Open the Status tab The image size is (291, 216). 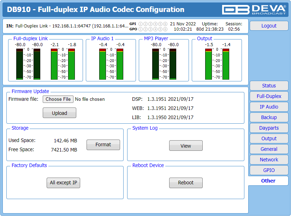(x=269, y=86)
